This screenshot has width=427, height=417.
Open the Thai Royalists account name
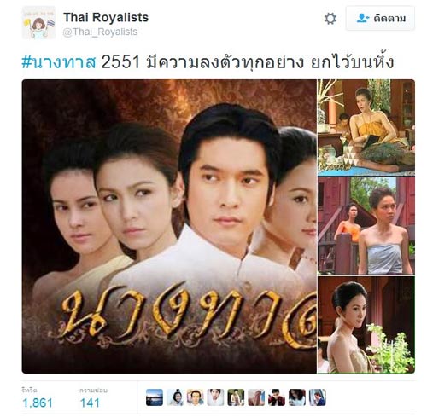106,17
